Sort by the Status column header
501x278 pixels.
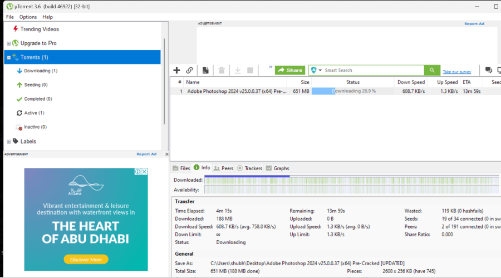pyautogui.click(x=353, y=82)
